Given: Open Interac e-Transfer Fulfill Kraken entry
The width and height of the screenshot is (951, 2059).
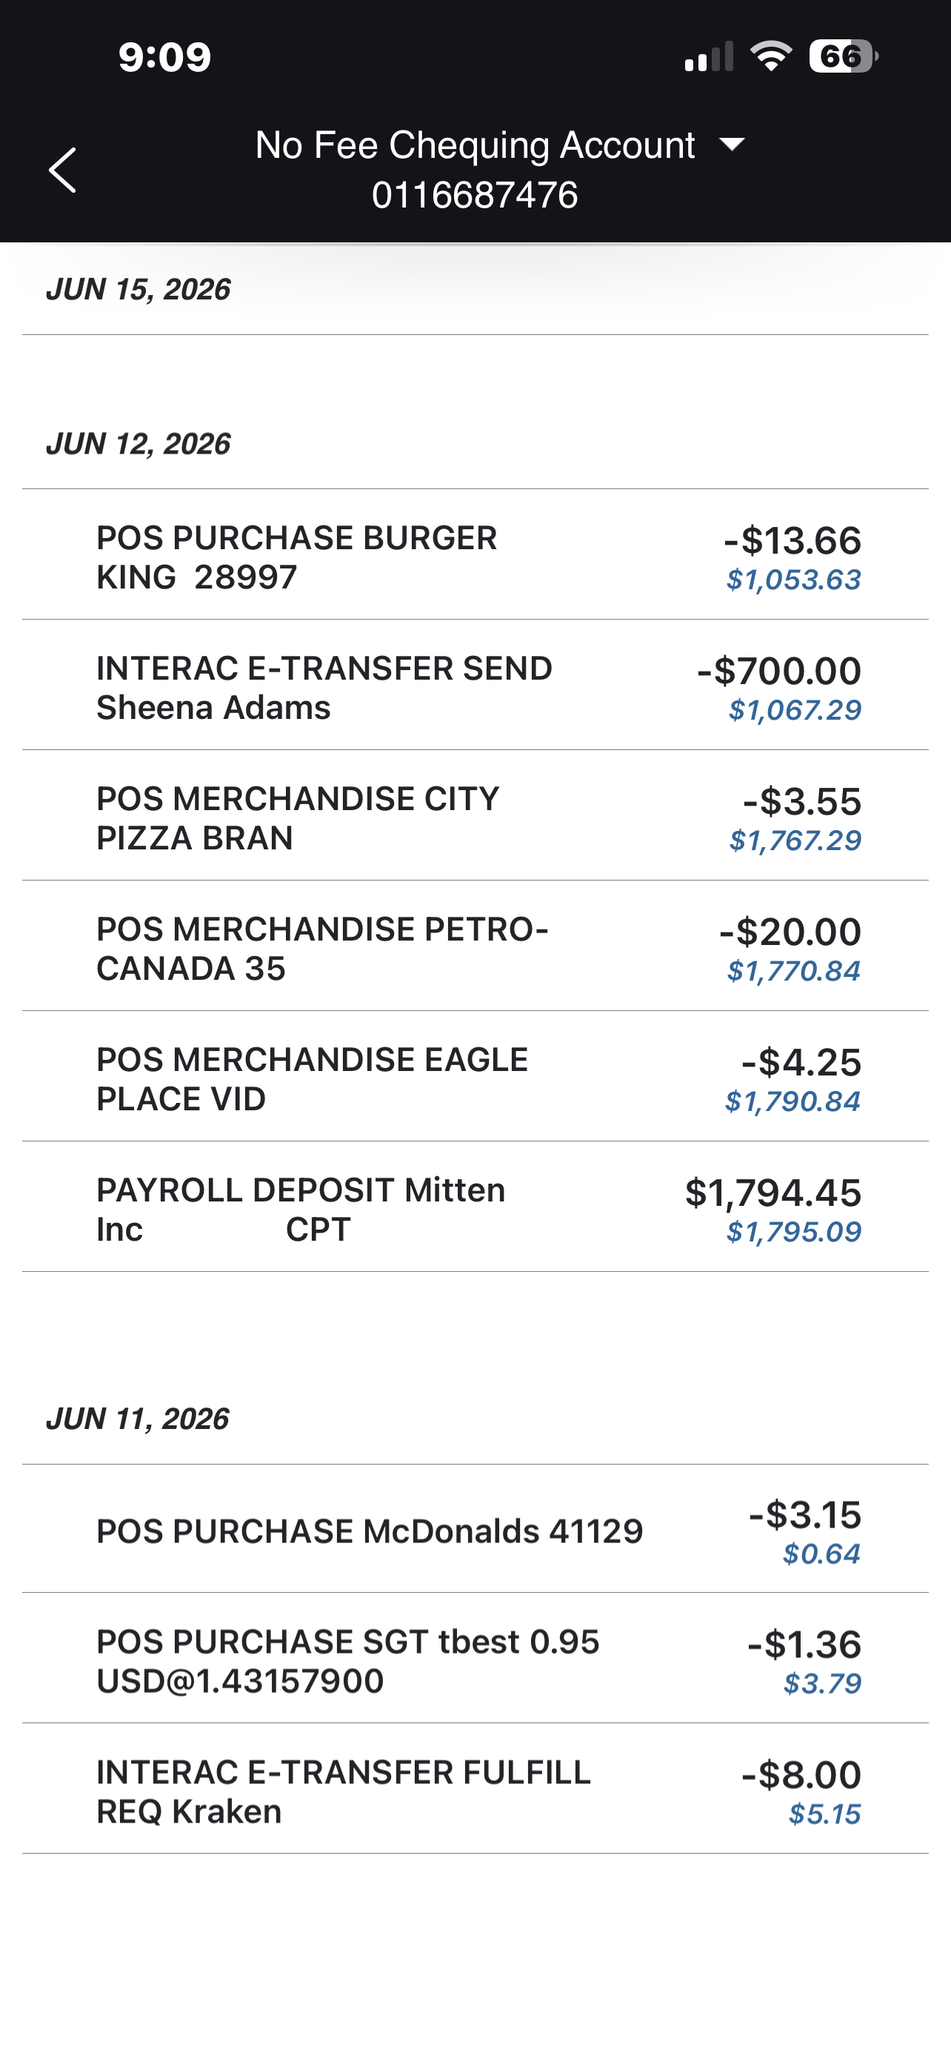Looking at the screenshot, I should click(x=475, y=1788).
